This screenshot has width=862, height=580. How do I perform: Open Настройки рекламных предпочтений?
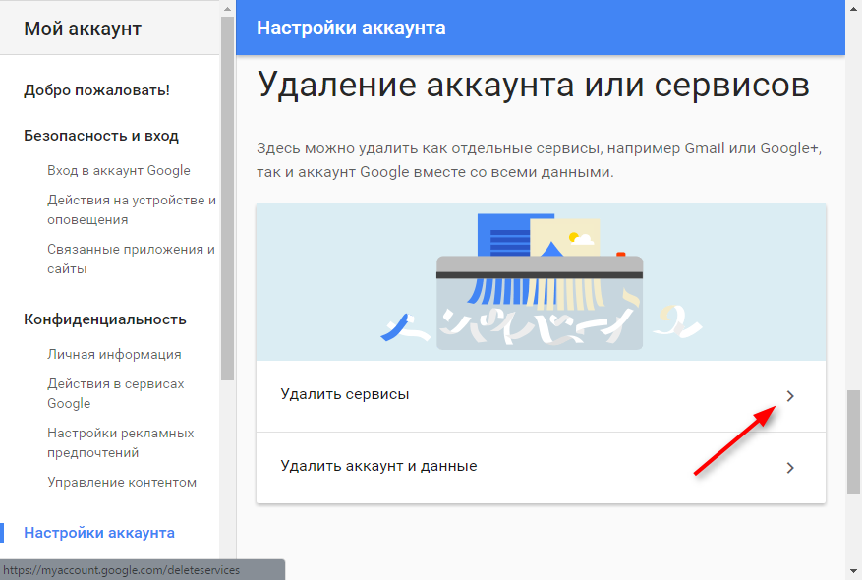pos(120,442)
